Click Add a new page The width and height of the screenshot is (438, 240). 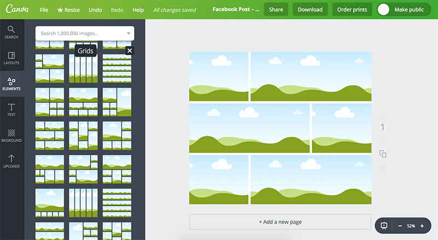[280, 222]
